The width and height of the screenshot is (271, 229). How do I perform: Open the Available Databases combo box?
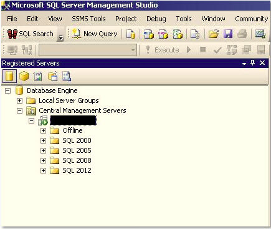pos(88,50)
